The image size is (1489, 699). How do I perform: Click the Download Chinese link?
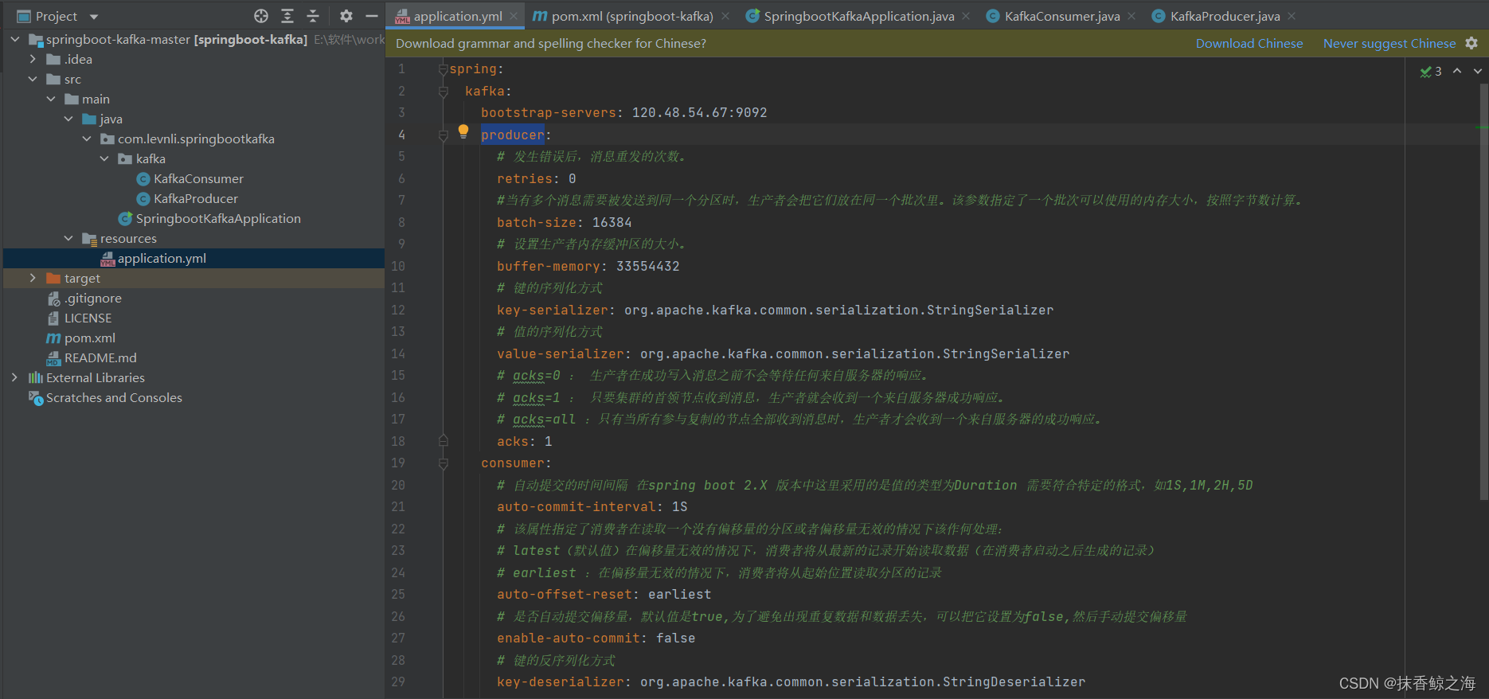[1249, 44]
